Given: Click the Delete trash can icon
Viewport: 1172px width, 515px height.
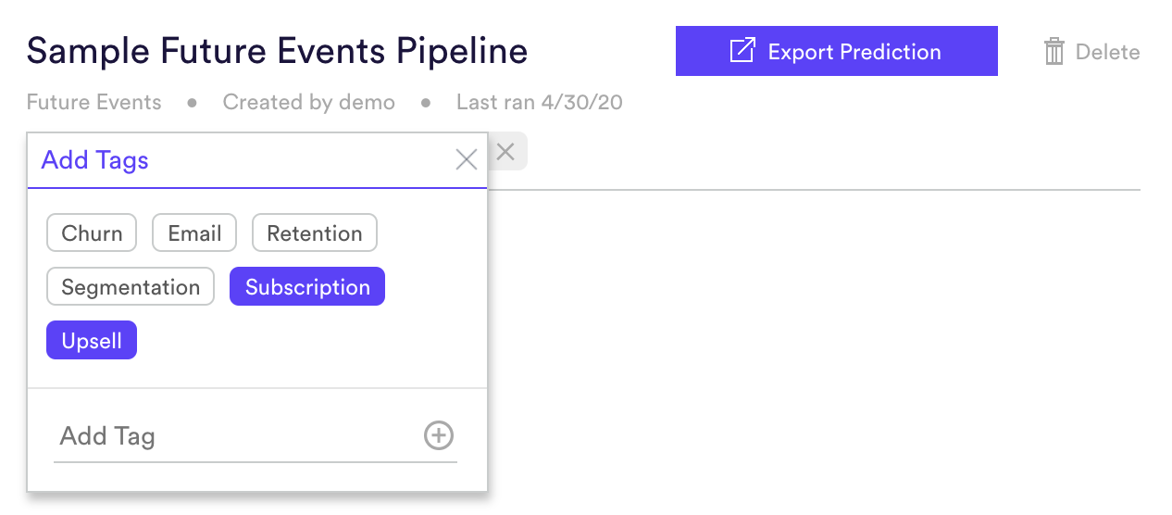Looking at the screenshot, I should [x=1054, y=52].
